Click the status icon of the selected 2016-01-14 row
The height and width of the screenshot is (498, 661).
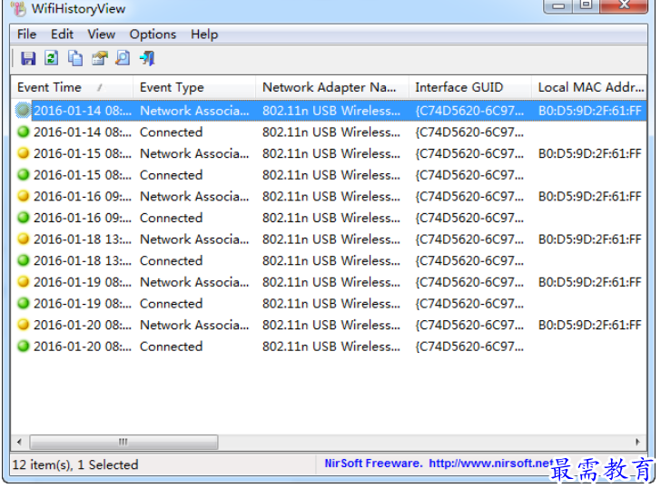[24, 111]
